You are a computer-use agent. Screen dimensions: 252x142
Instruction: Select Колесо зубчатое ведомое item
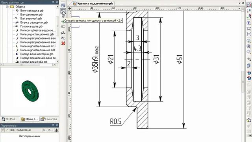(x=37, y=30)
